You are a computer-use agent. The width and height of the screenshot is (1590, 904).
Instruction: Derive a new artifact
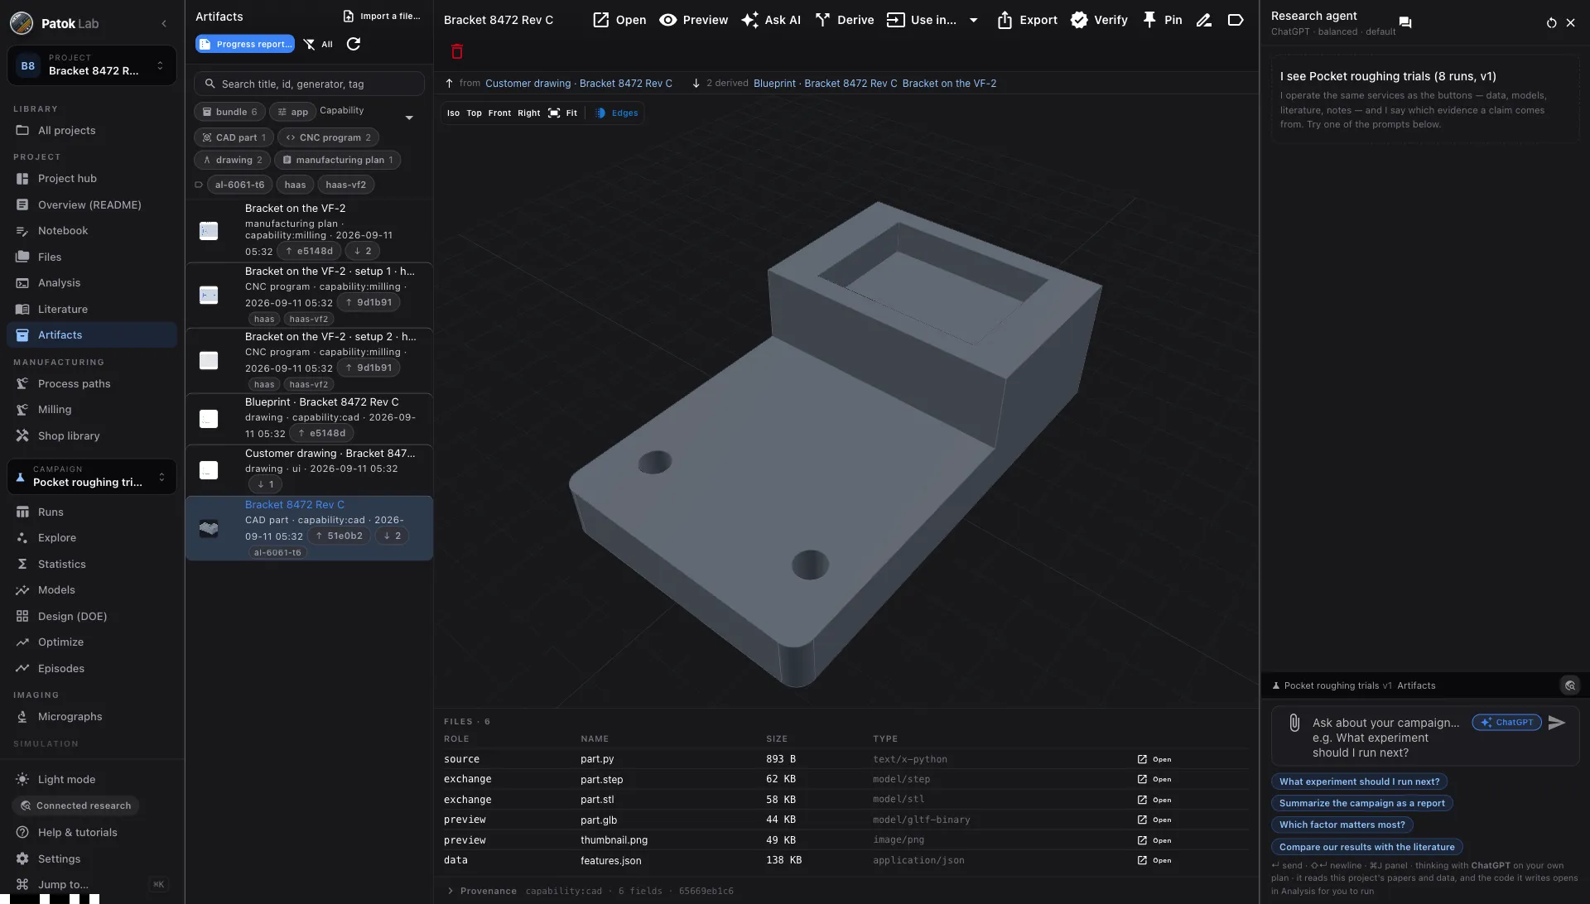(845, 20)
